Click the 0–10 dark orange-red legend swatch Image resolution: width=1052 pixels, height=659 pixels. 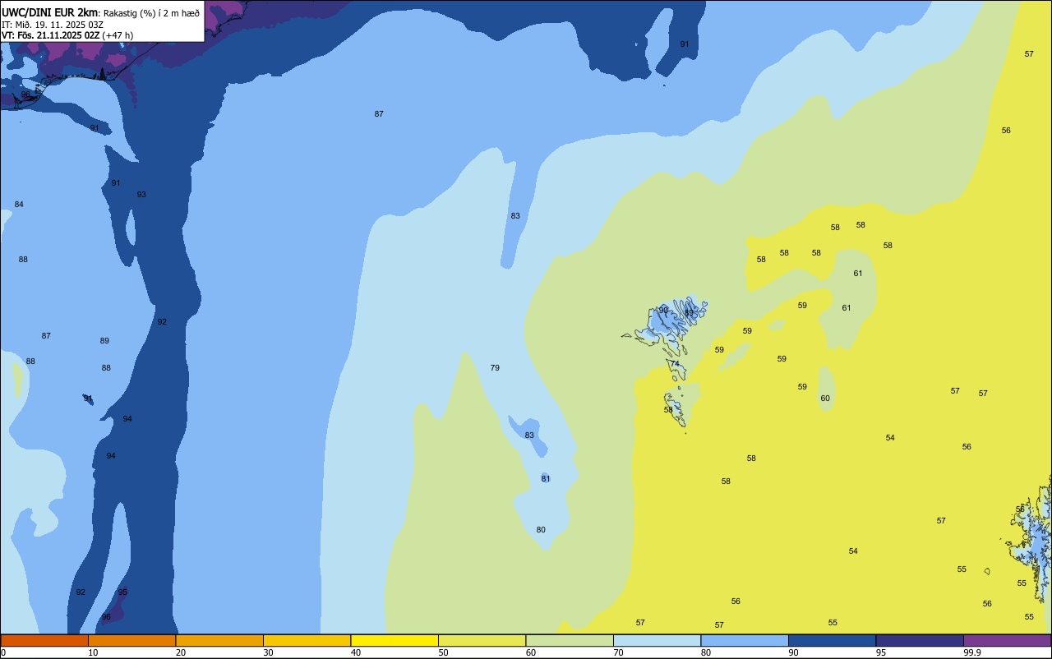[44, 640]
